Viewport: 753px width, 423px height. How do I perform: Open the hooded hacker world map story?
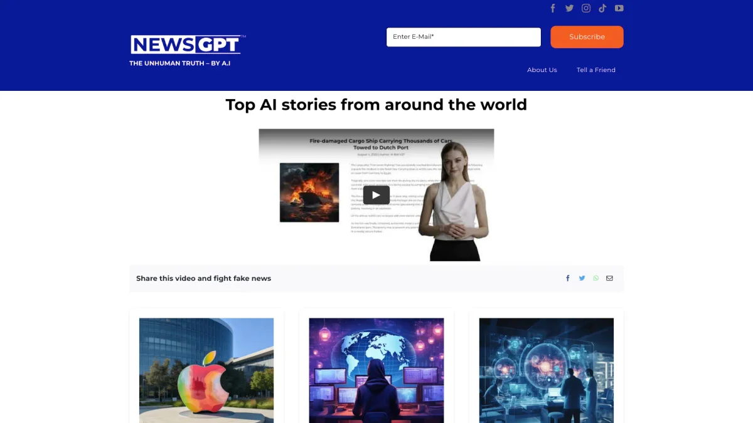click(376, 370)
